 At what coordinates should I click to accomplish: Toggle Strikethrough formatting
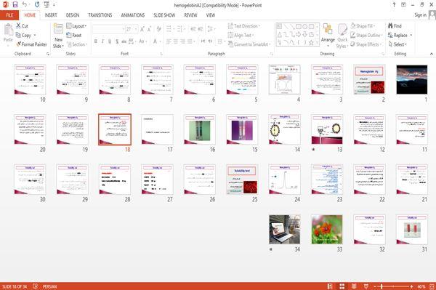pyautogui.click(x=124, y=41)
